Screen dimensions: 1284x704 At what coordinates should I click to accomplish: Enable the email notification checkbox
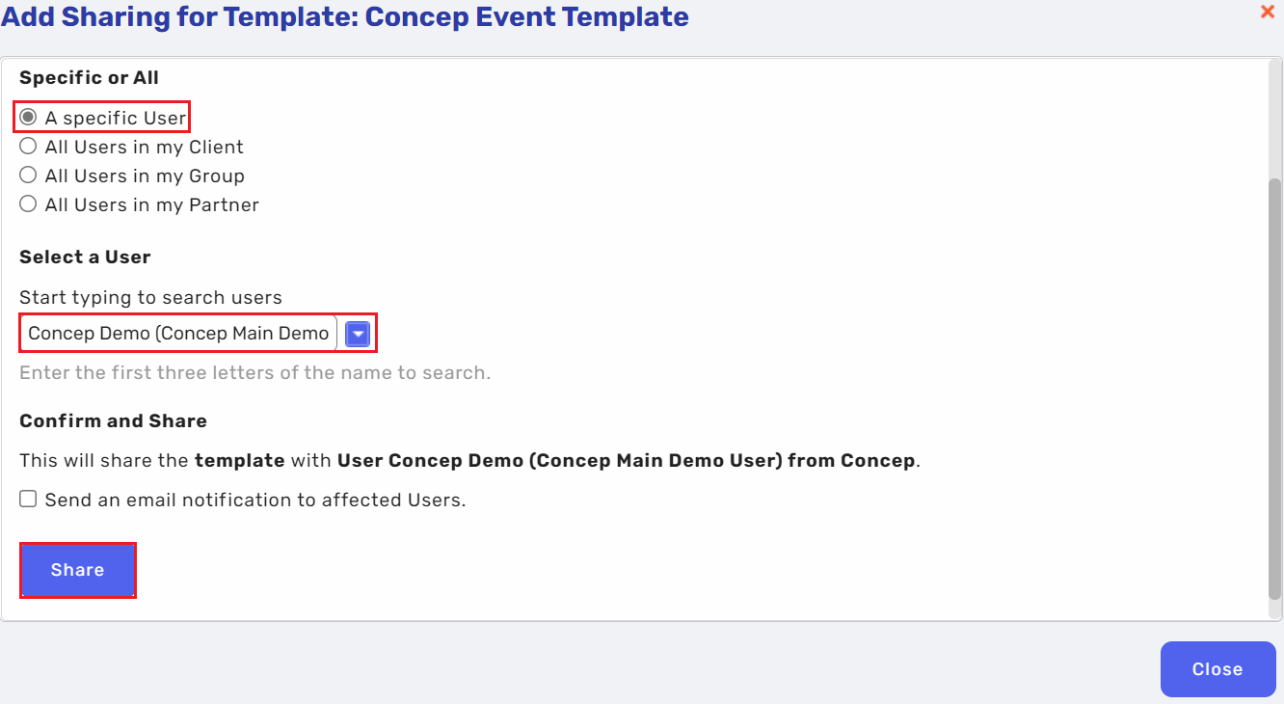(x=29, y=500)
